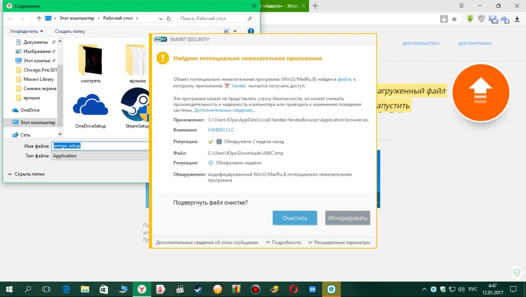Select the смотреть folder thumbnail

(90, 64)
